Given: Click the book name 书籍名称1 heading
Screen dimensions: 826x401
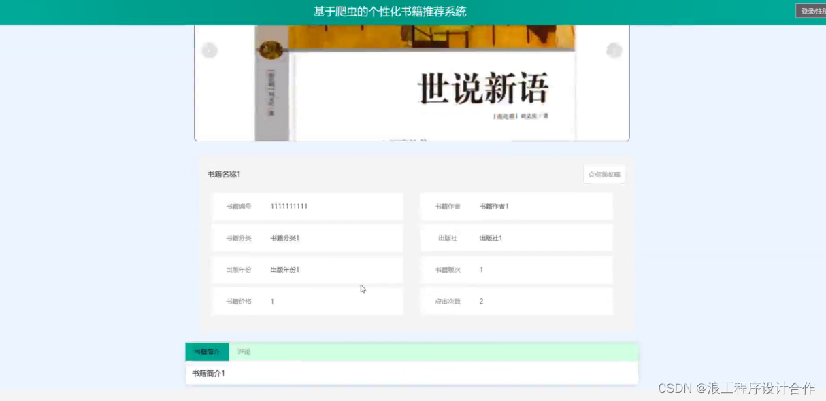Looking at the screenshot, I should 225,174.
